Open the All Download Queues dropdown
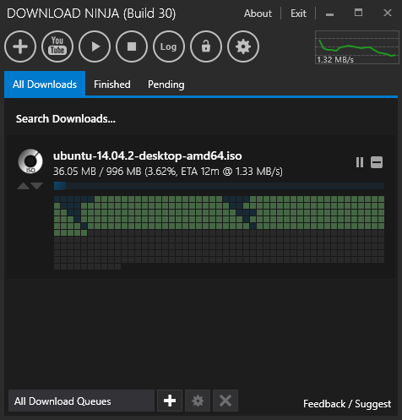This screenshot has height=420, width=402. pyautogui.click(x=81, y=401)
